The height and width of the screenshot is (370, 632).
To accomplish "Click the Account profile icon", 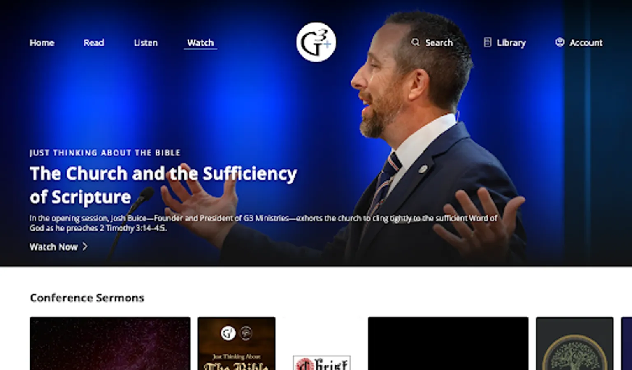I will [x=560, y=42].
